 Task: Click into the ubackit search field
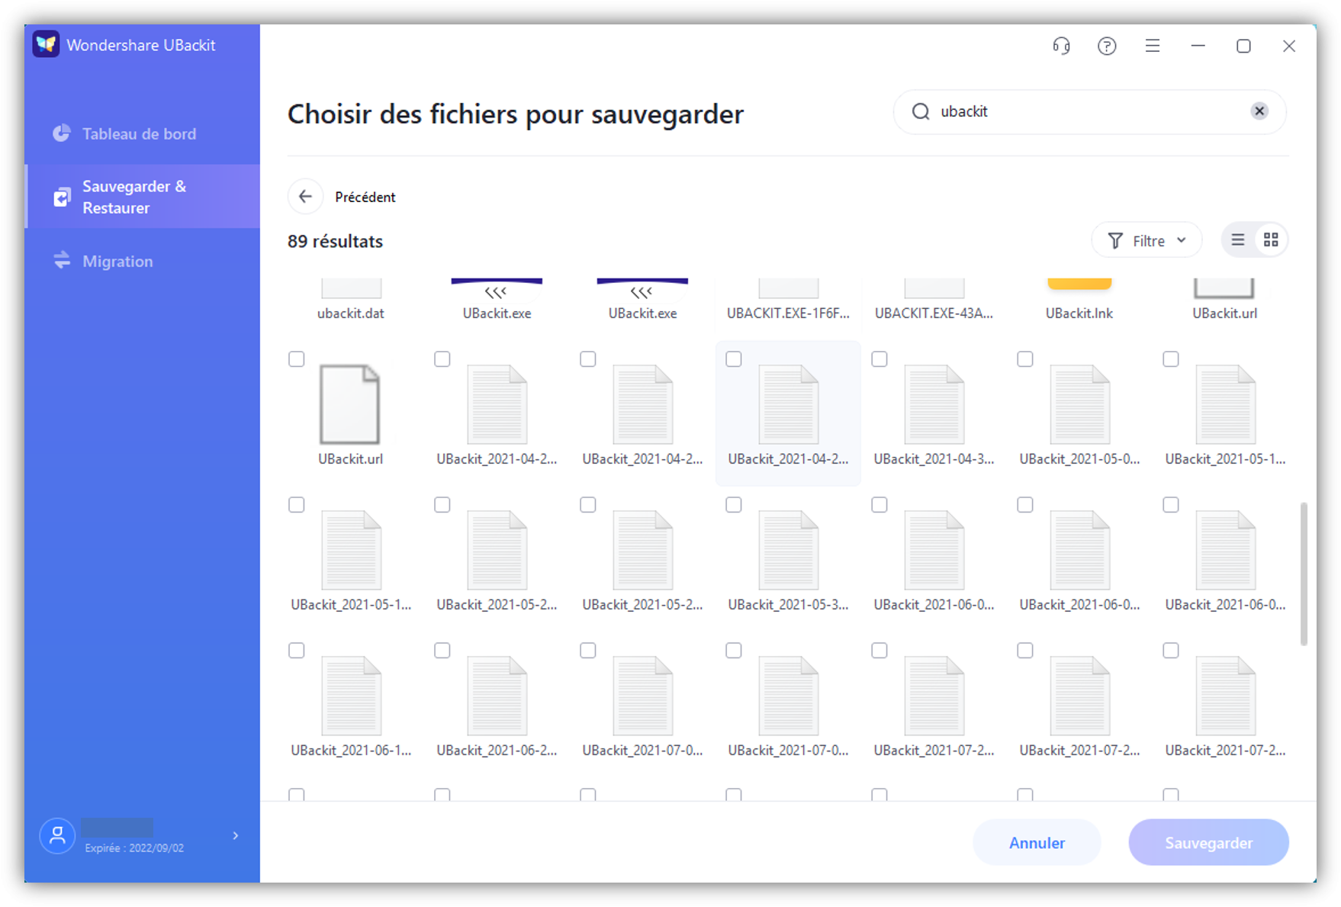click(1091, 111)
